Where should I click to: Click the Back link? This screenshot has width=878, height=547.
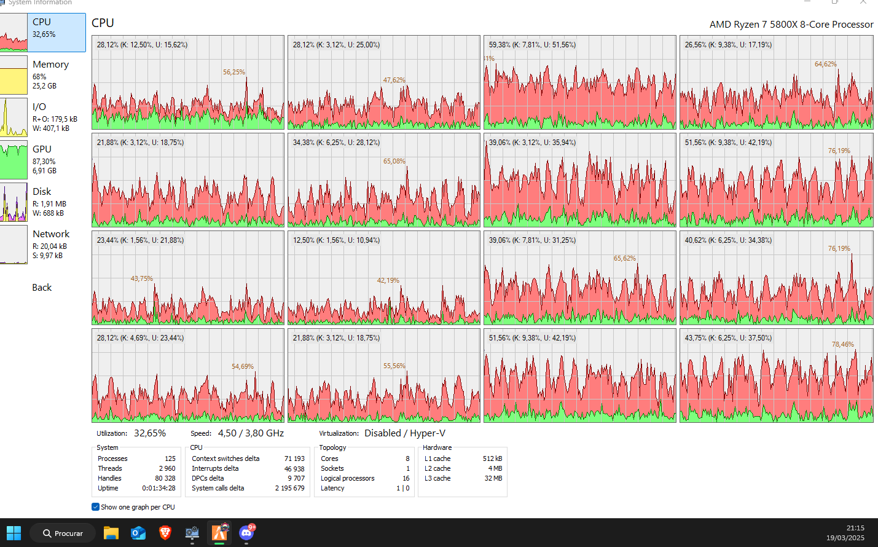click(x=42, y=288)
